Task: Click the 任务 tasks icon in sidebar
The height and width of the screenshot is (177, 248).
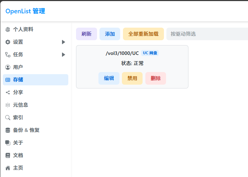Action: [x=8, y=55]
